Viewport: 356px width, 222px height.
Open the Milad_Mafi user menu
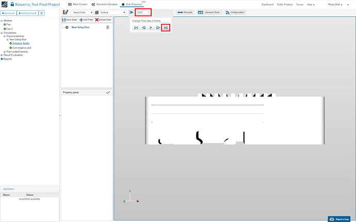tap(335, 5)
